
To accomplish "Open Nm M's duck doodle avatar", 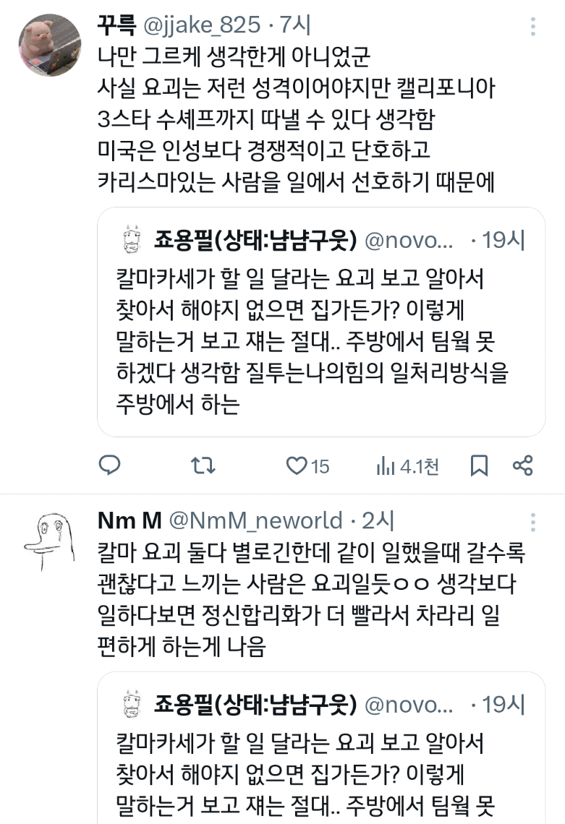I will click(48, 538).
